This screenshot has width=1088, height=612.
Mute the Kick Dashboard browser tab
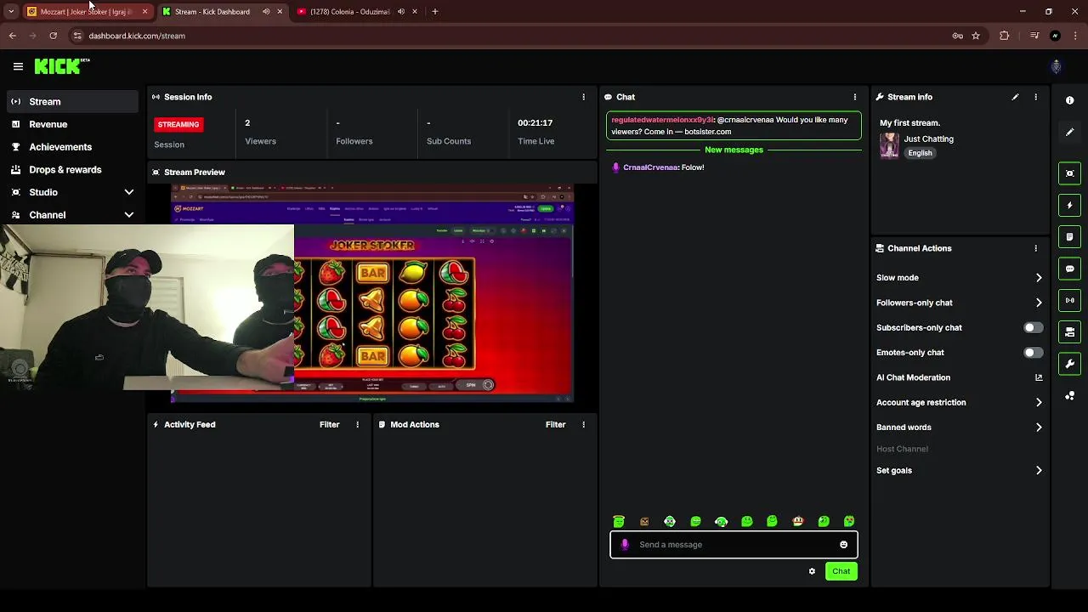pos(266,12)
